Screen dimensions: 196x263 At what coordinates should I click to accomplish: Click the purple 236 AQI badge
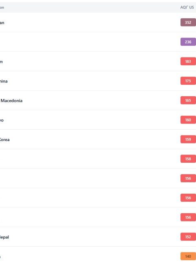tap(188, 42)
